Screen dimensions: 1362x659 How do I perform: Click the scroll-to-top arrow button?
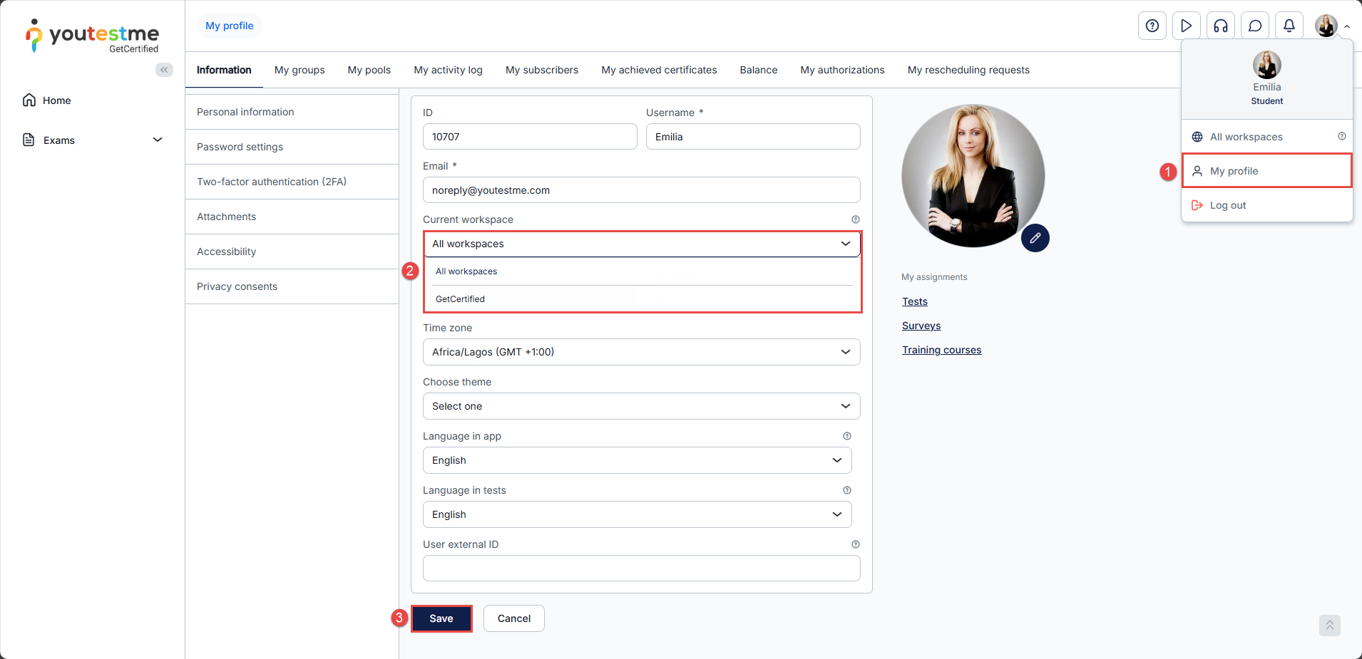pyautogui.click(x=1329, y=626)
